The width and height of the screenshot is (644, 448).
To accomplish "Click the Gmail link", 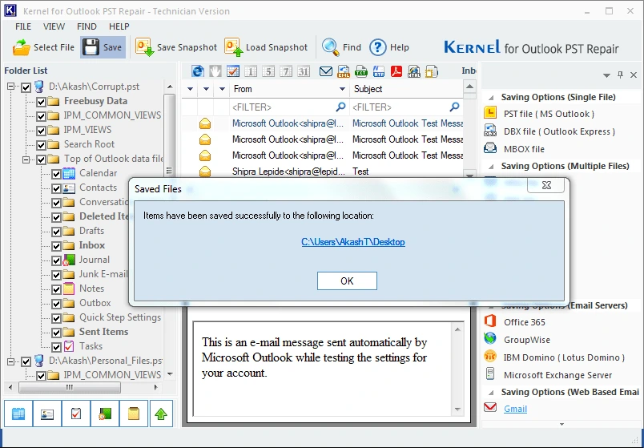I will coord(516,409).
